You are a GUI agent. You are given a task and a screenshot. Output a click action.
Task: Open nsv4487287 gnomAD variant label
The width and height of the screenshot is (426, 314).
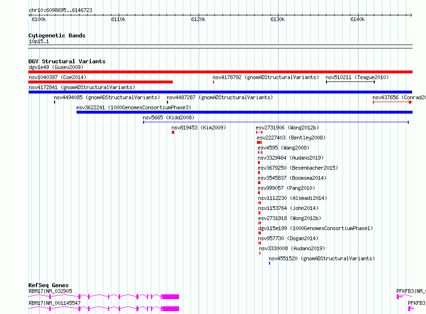click(220, 97)
